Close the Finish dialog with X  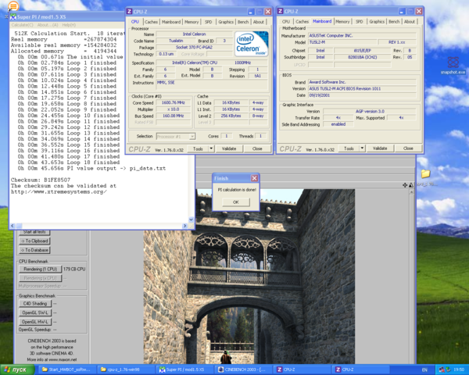[x=254, y=178]
